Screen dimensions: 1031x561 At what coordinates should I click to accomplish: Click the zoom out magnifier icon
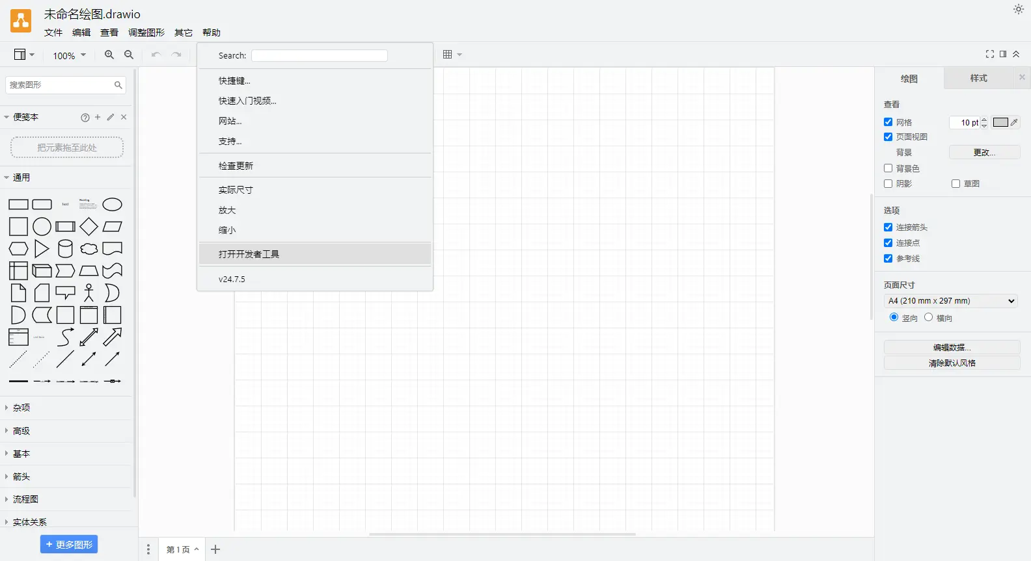[x=129, y=55]
